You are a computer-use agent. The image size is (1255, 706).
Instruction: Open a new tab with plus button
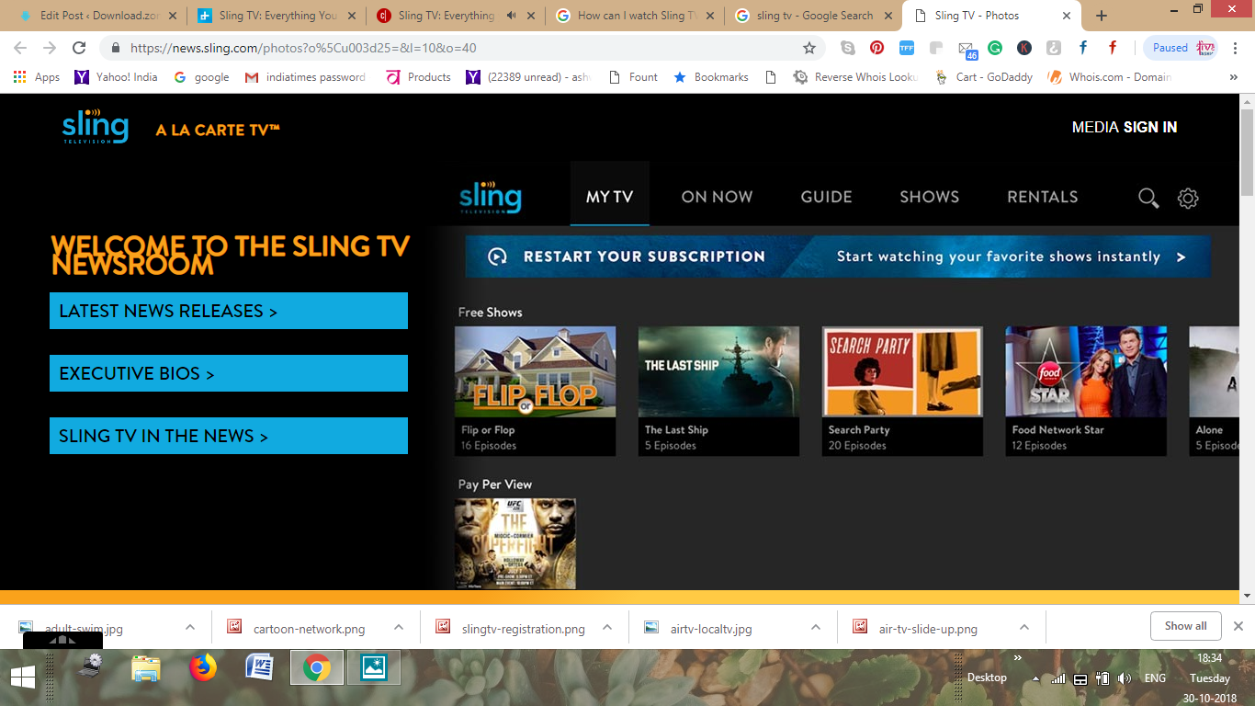[1102, 16]
